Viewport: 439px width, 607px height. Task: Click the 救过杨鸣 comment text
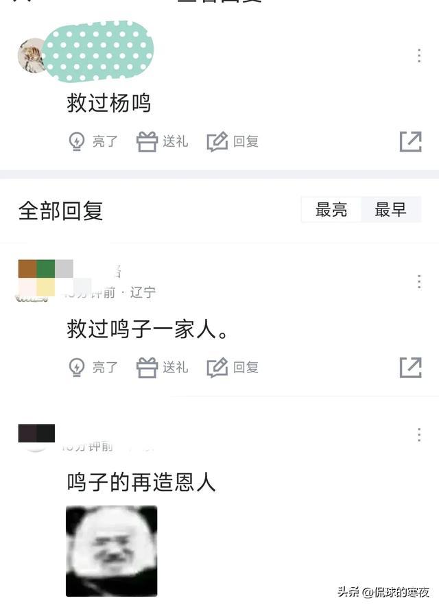click(x=109, y=103)
